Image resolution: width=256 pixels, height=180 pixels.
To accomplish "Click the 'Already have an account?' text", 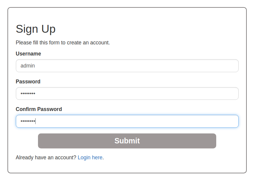I will tap(46, 157).
